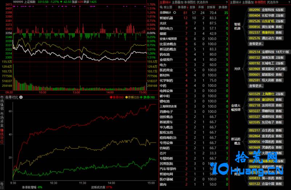
Task: Select the 光伏 theme row
Action: coord(194,23)
